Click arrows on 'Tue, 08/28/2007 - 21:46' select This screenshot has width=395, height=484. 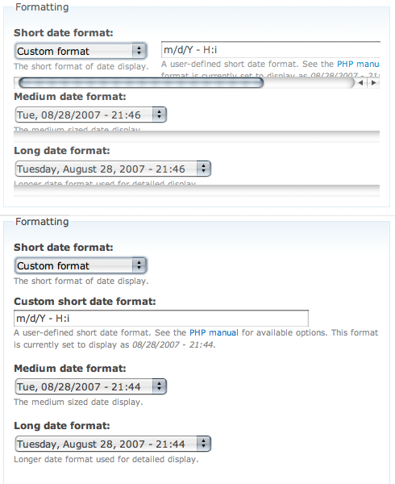click(x=159, y=115)
